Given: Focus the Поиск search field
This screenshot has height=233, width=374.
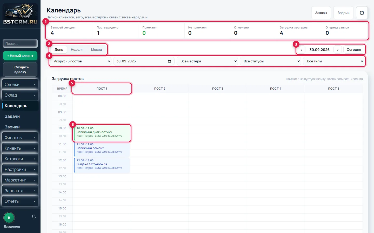Looking at the screenshot, I should (x=20, y=43).
